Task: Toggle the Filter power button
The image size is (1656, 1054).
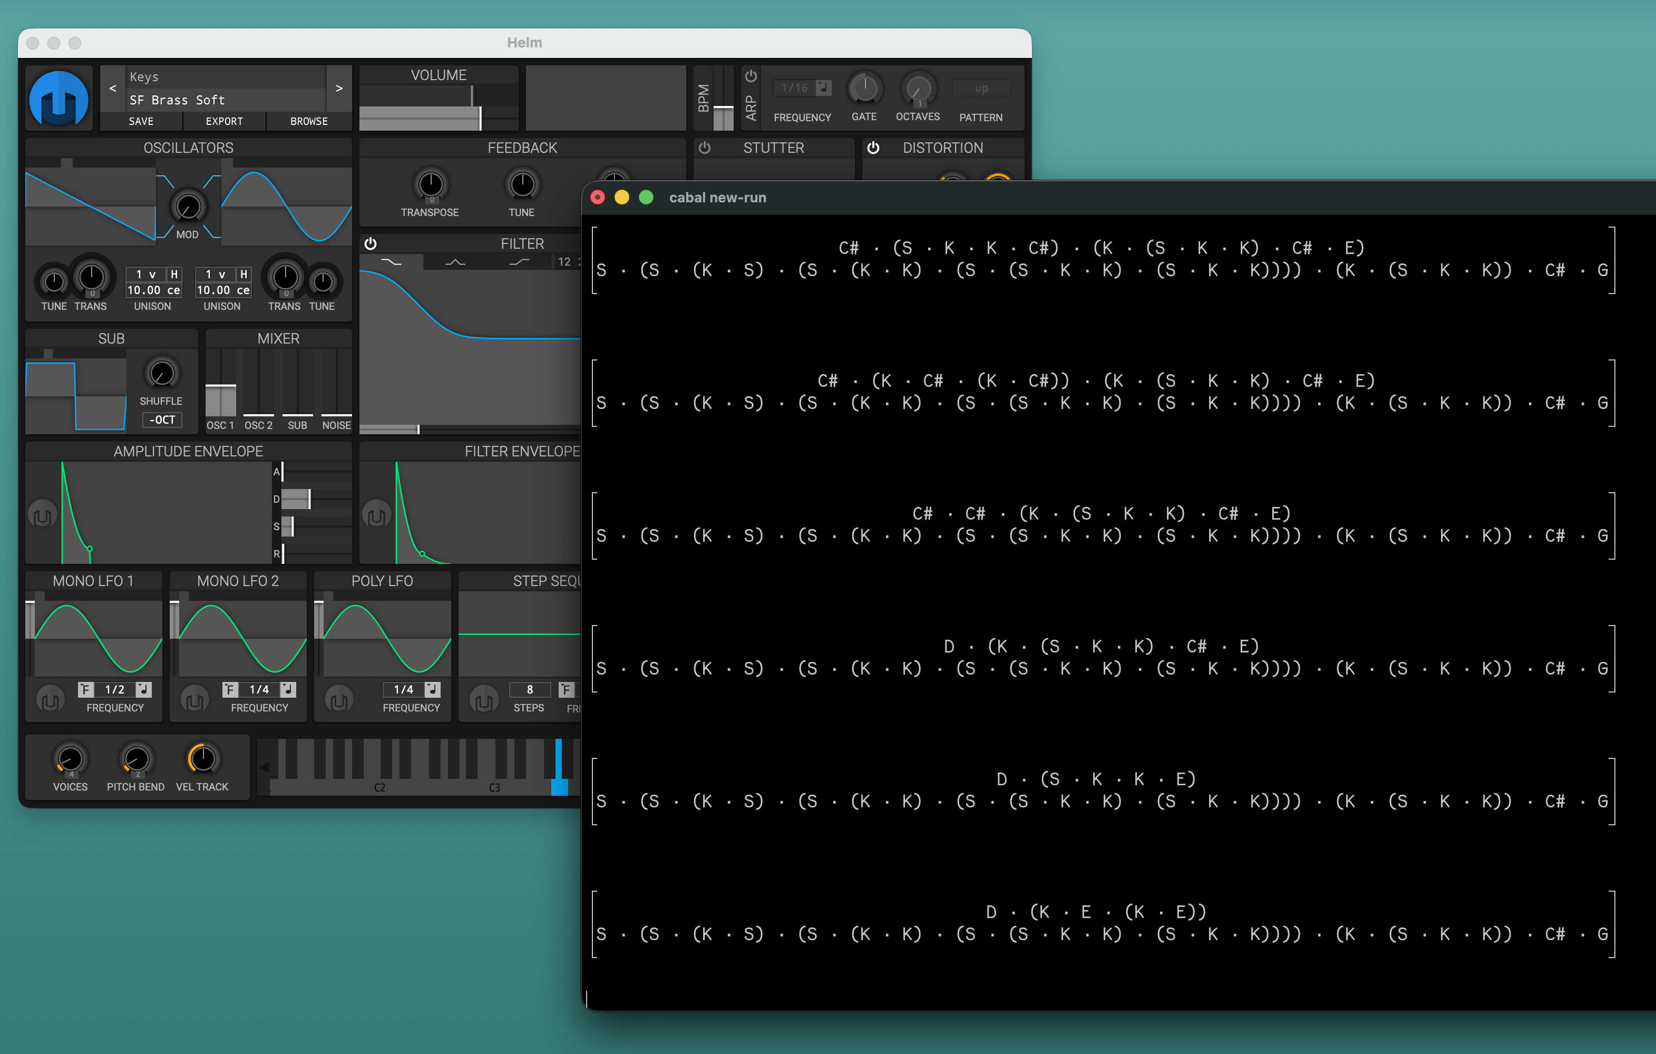Action: (370, 243)
